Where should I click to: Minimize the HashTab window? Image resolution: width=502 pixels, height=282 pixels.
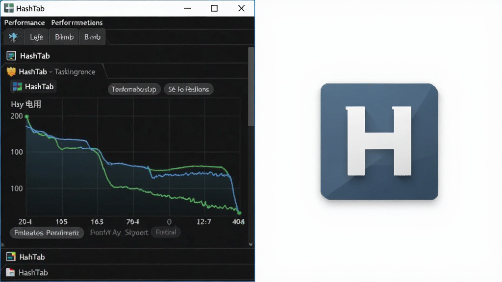(188, 8)
